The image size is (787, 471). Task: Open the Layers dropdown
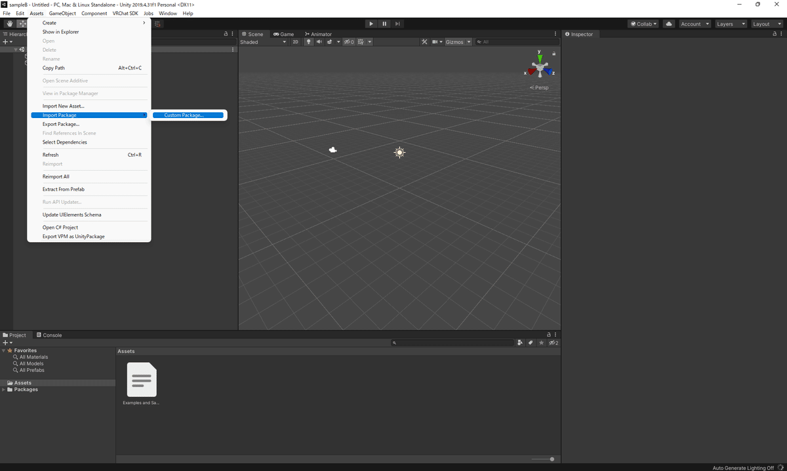[x=731, y=24]
